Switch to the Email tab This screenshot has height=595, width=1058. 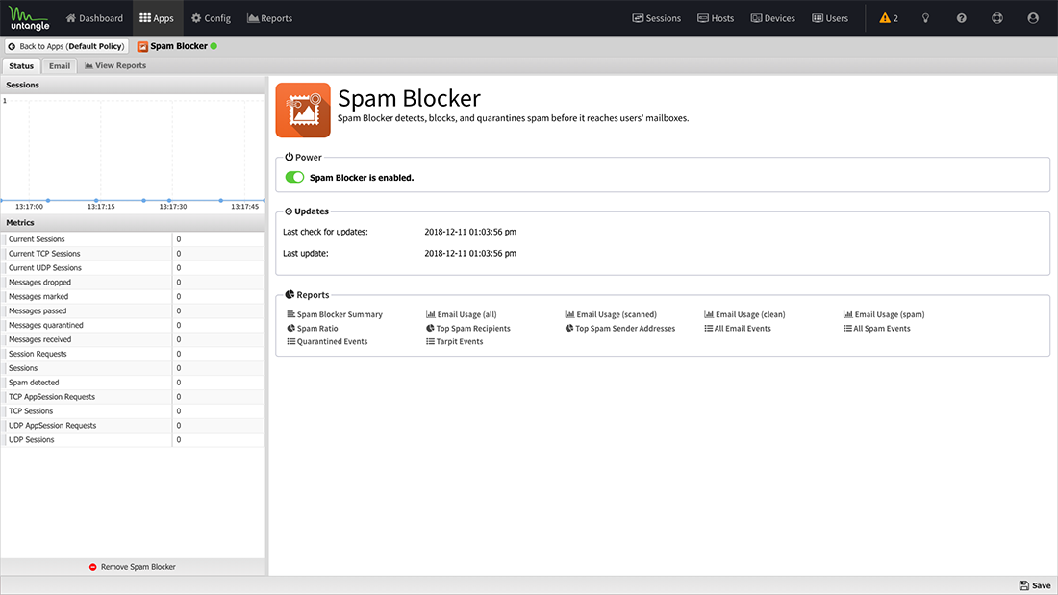60,66
